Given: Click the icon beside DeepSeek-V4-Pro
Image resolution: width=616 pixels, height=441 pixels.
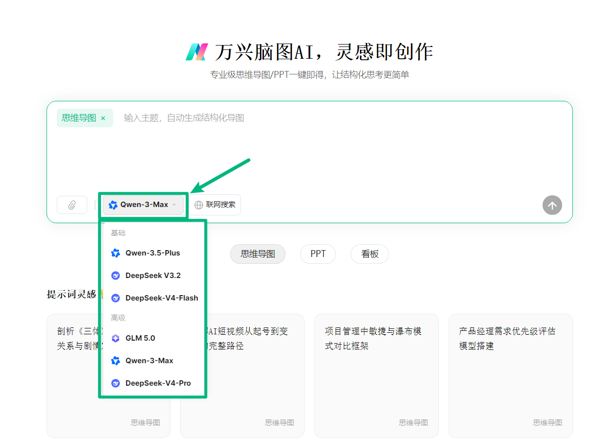Looking at the screenshot, I should [x=116, y=383].
